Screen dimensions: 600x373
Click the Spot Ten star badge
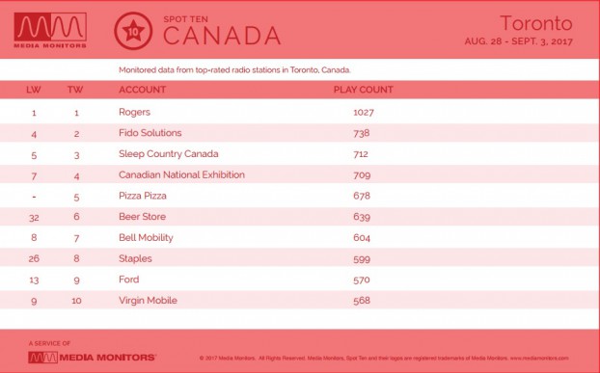coord(133,31)
